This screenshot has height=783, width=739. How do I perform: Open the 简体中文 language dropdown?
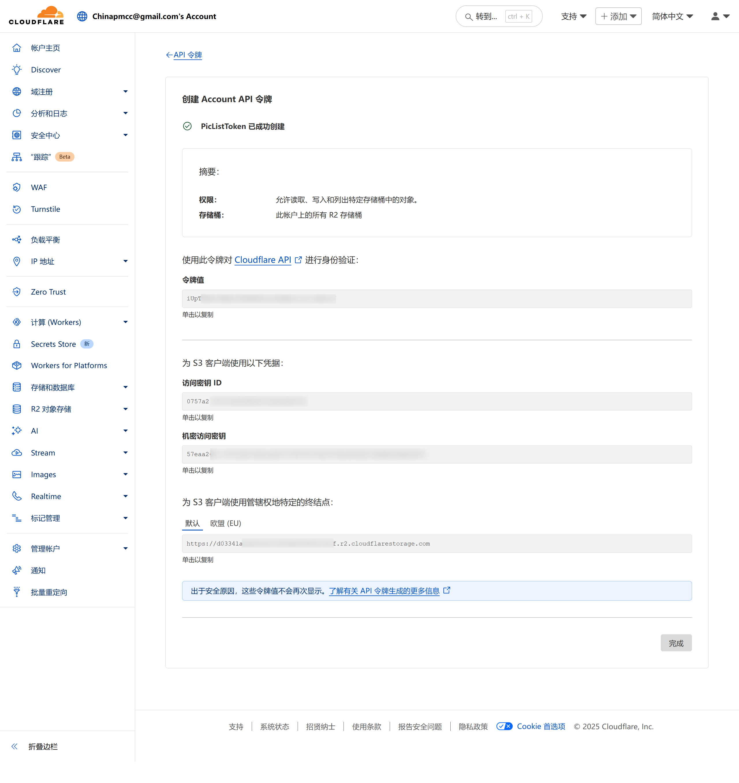pos(672,16)
